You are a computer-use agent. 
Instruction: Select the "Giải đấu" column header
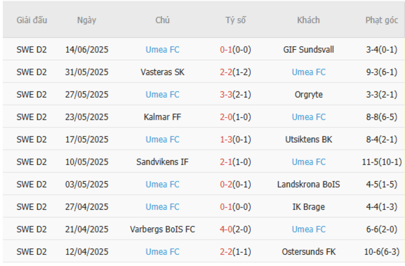pos(32,20)
